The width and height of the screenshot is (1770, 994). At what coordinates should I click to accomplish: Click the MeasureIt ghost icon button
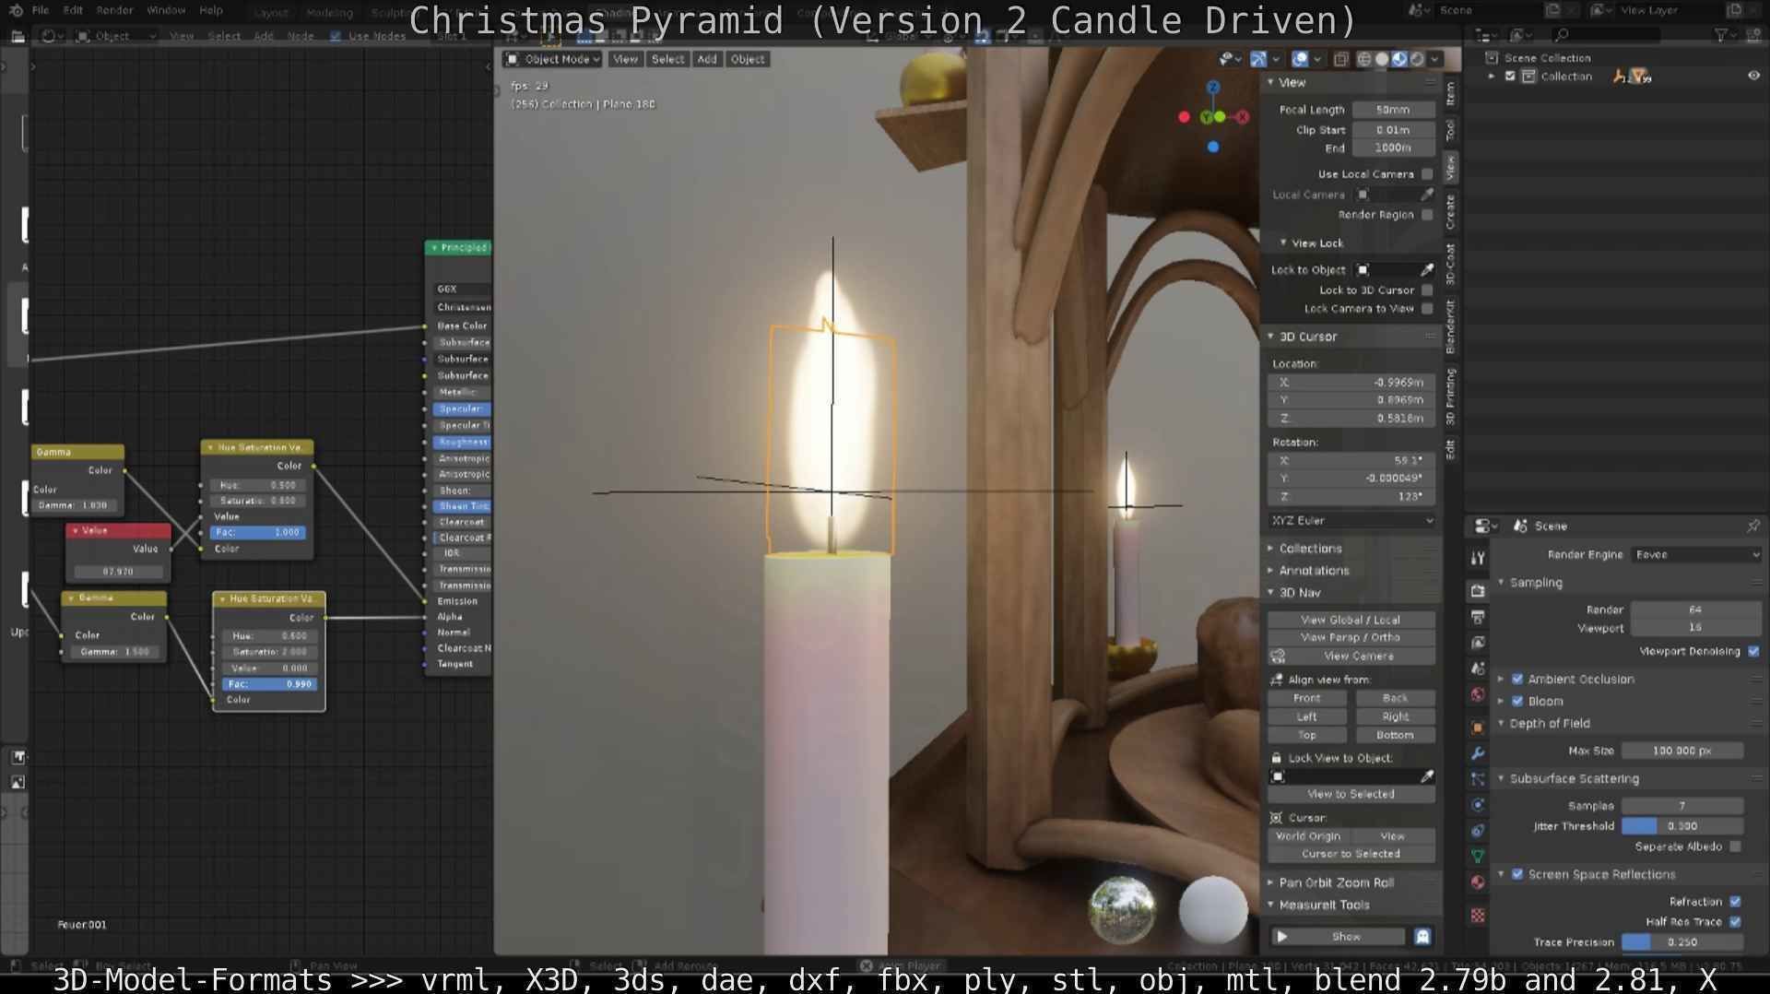pos(1422,937)
